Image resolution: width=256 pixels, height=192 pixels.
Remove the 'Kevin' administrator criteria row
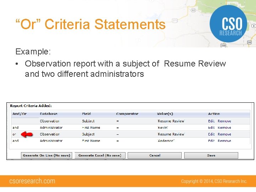coord(224,128)
